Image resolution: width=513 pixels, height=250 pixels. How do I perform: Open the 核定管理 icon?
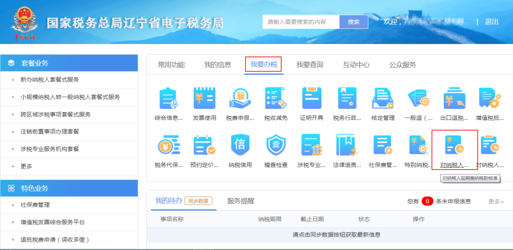coord(382,98)
